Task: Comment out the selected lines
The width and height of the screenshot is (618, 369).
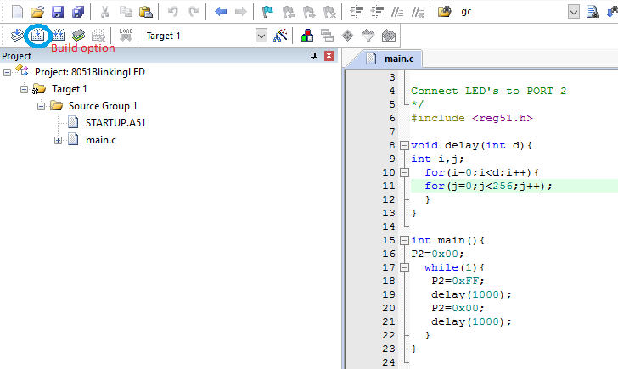Action: (397, 12)
